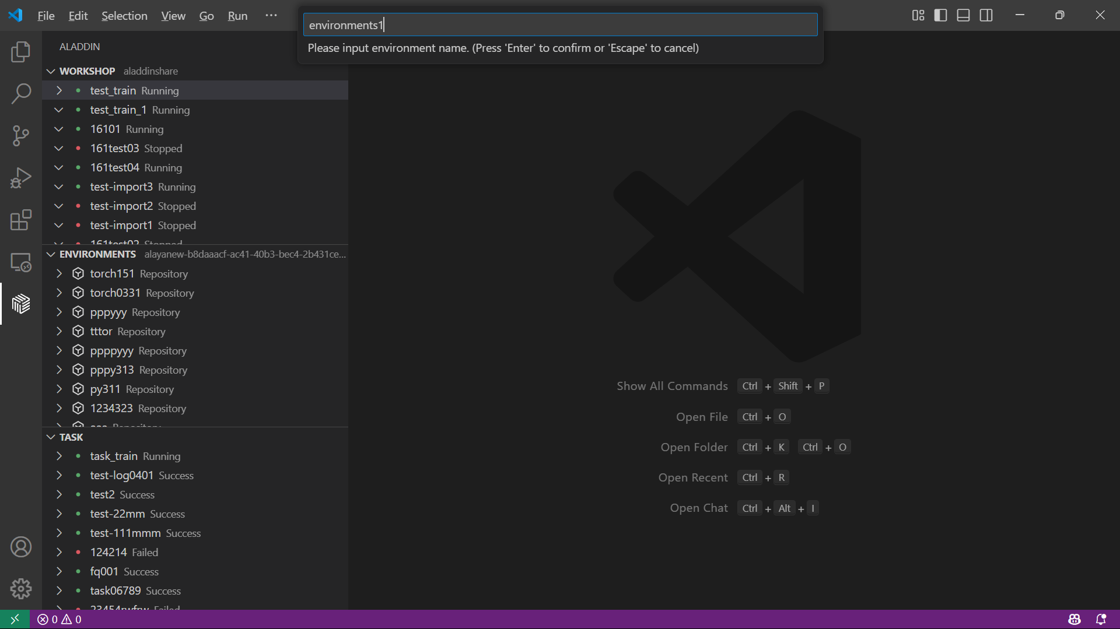
Task: Expand the torch151 repository node
Action: tap(59, 273)
